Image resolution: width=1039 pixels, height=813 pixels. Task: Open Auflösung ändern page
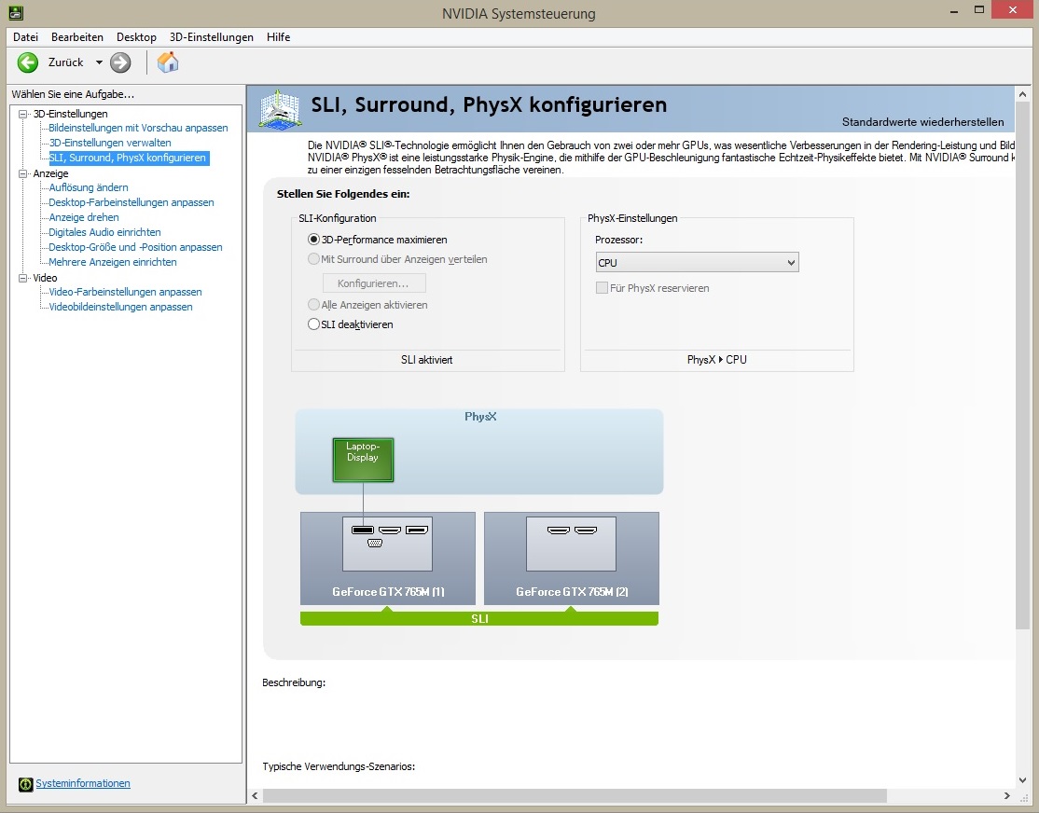coord(88,187)
